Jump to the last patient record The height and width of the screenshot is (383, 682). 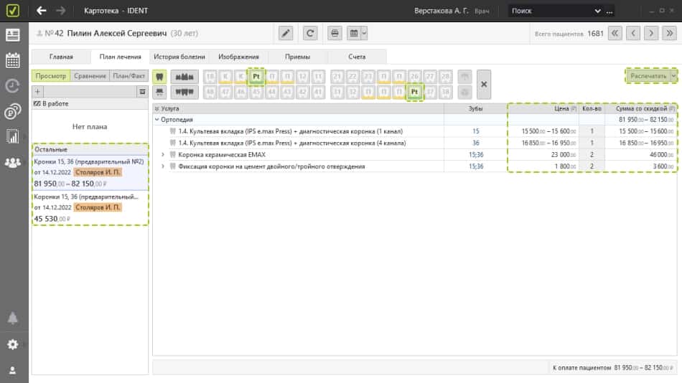[669, 33]
